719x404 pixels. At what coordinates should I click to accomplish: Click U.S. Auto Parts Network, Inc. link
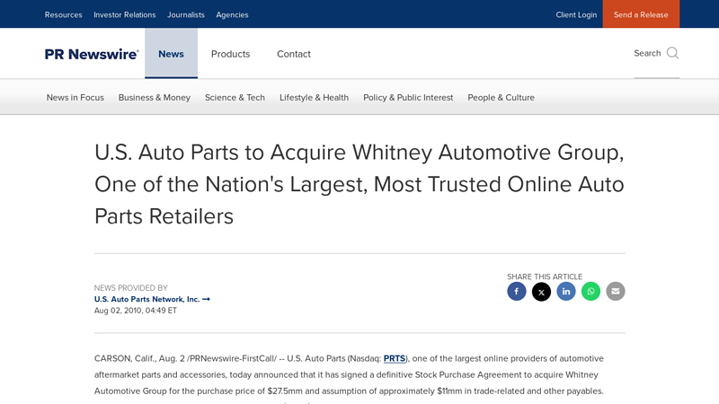point(152,299)
